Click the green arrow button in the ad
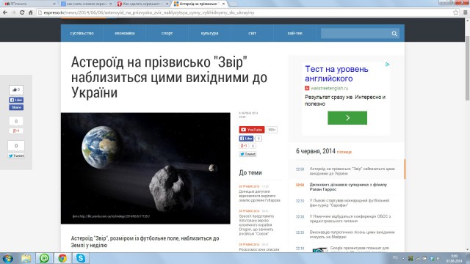The width and height of the screenshot is (470, 264). (347, 117)
